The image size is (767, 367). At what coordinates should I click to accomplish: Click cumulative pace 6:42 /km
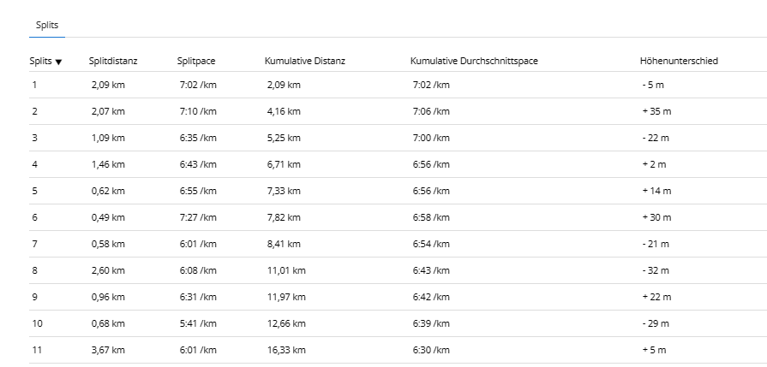[431, 297]
